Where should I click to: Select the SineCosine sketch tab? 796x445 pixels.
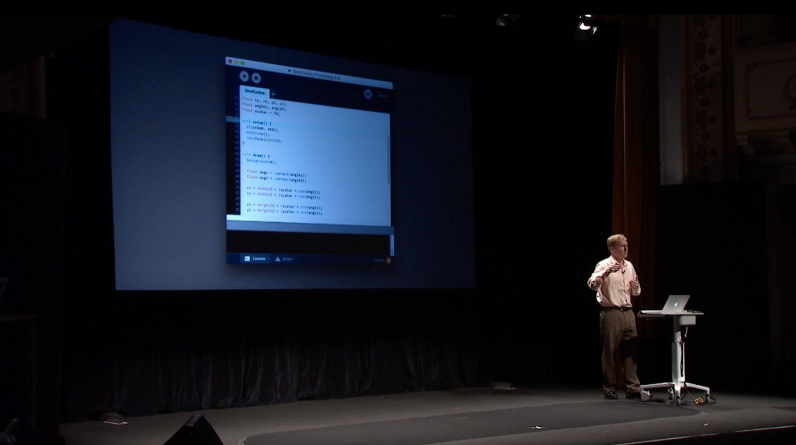coord(255,91)
